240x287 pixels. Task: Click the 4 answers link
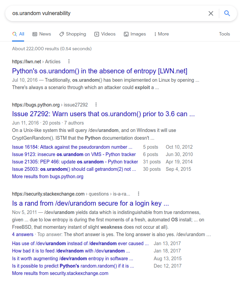[23, 234]
